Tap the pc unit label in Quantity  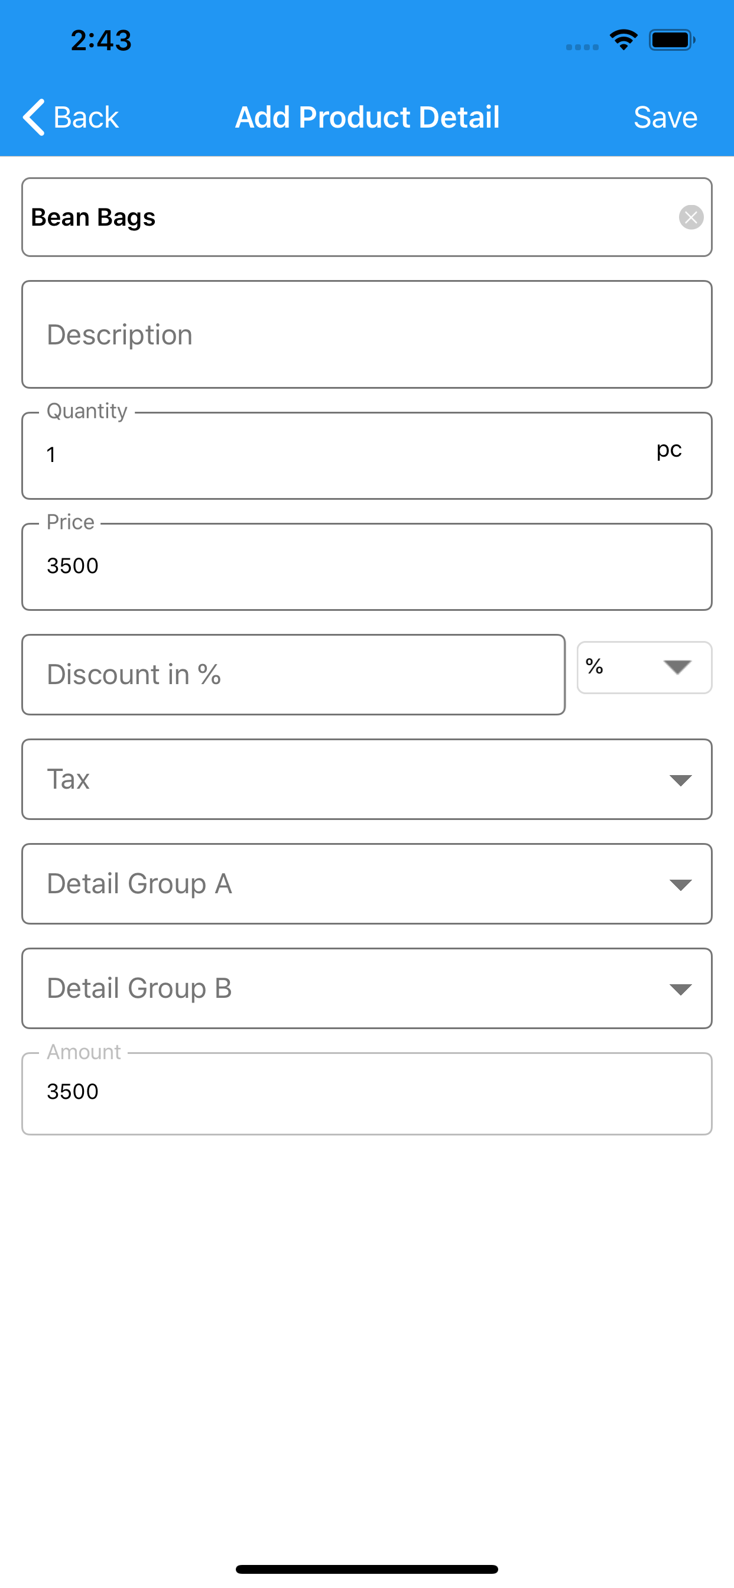668,450
